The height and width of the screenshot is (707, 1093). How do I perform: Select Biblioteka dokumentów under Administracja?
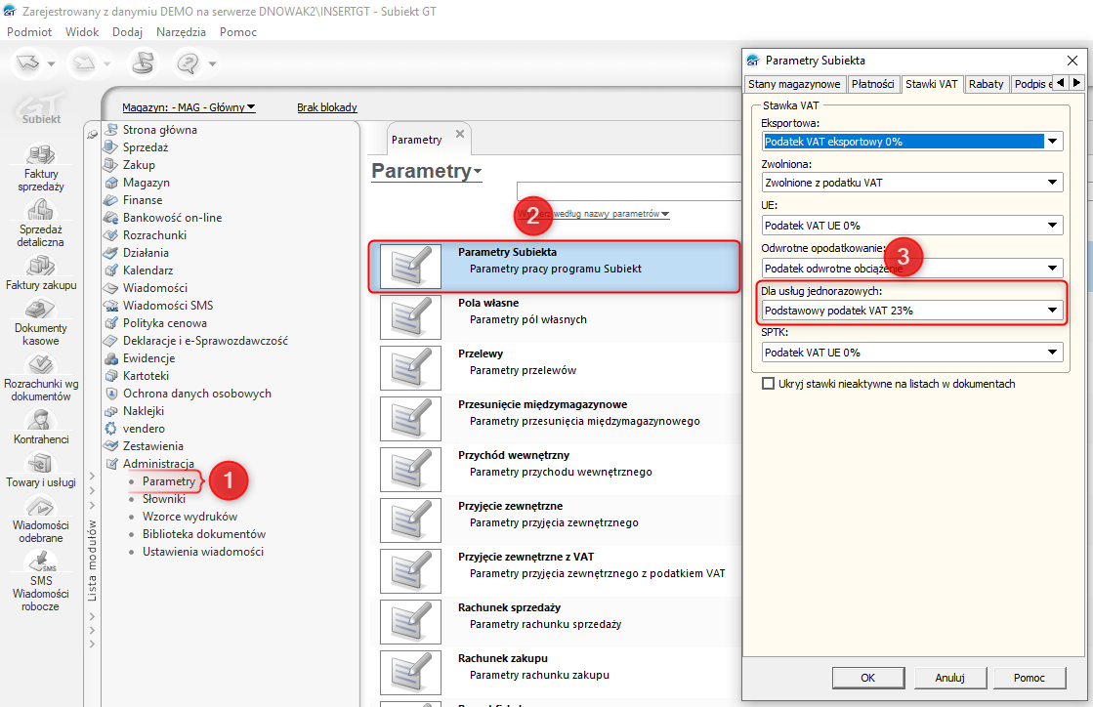[204, 533]
